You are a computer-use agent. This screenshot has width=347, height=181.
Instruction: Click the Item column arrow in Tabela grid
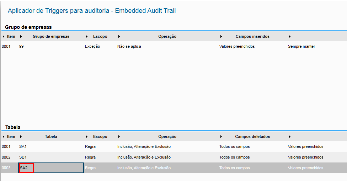pyautogui.click(x=4, y=136)
